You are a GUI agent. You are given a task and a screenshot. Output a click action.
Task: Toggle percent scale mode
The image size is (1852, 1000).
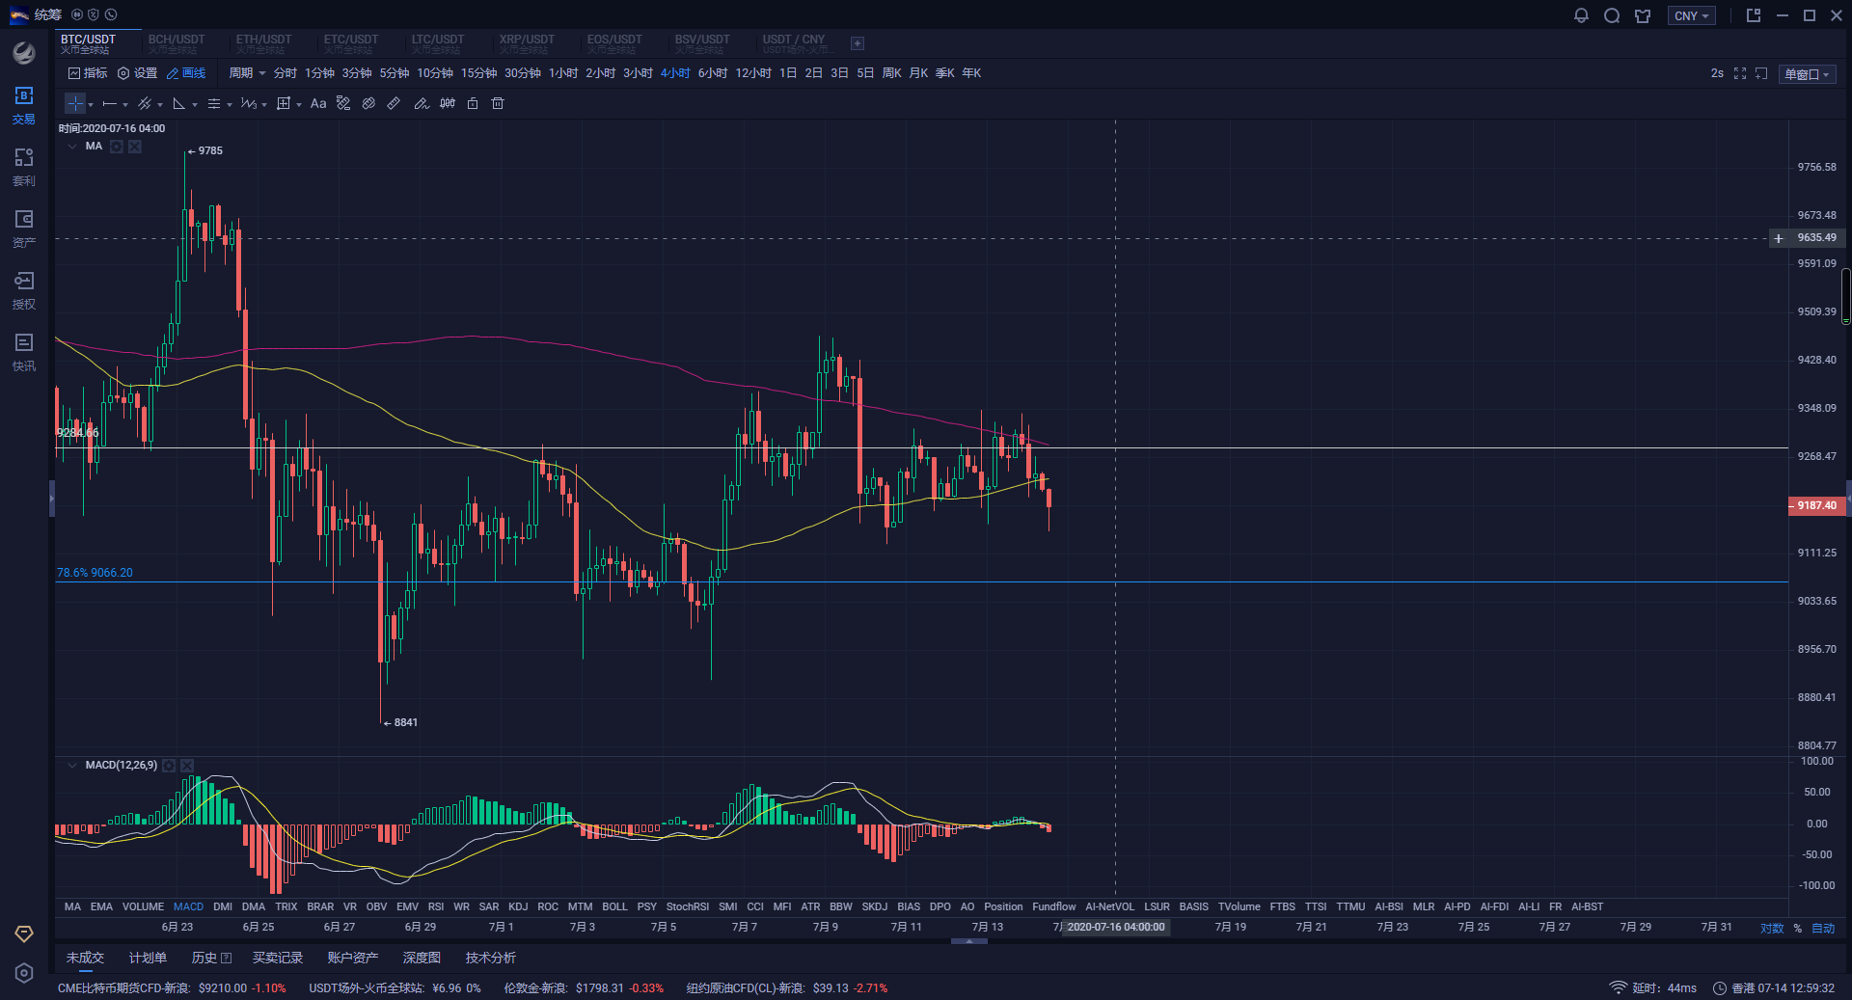(x=1798, y=929)
